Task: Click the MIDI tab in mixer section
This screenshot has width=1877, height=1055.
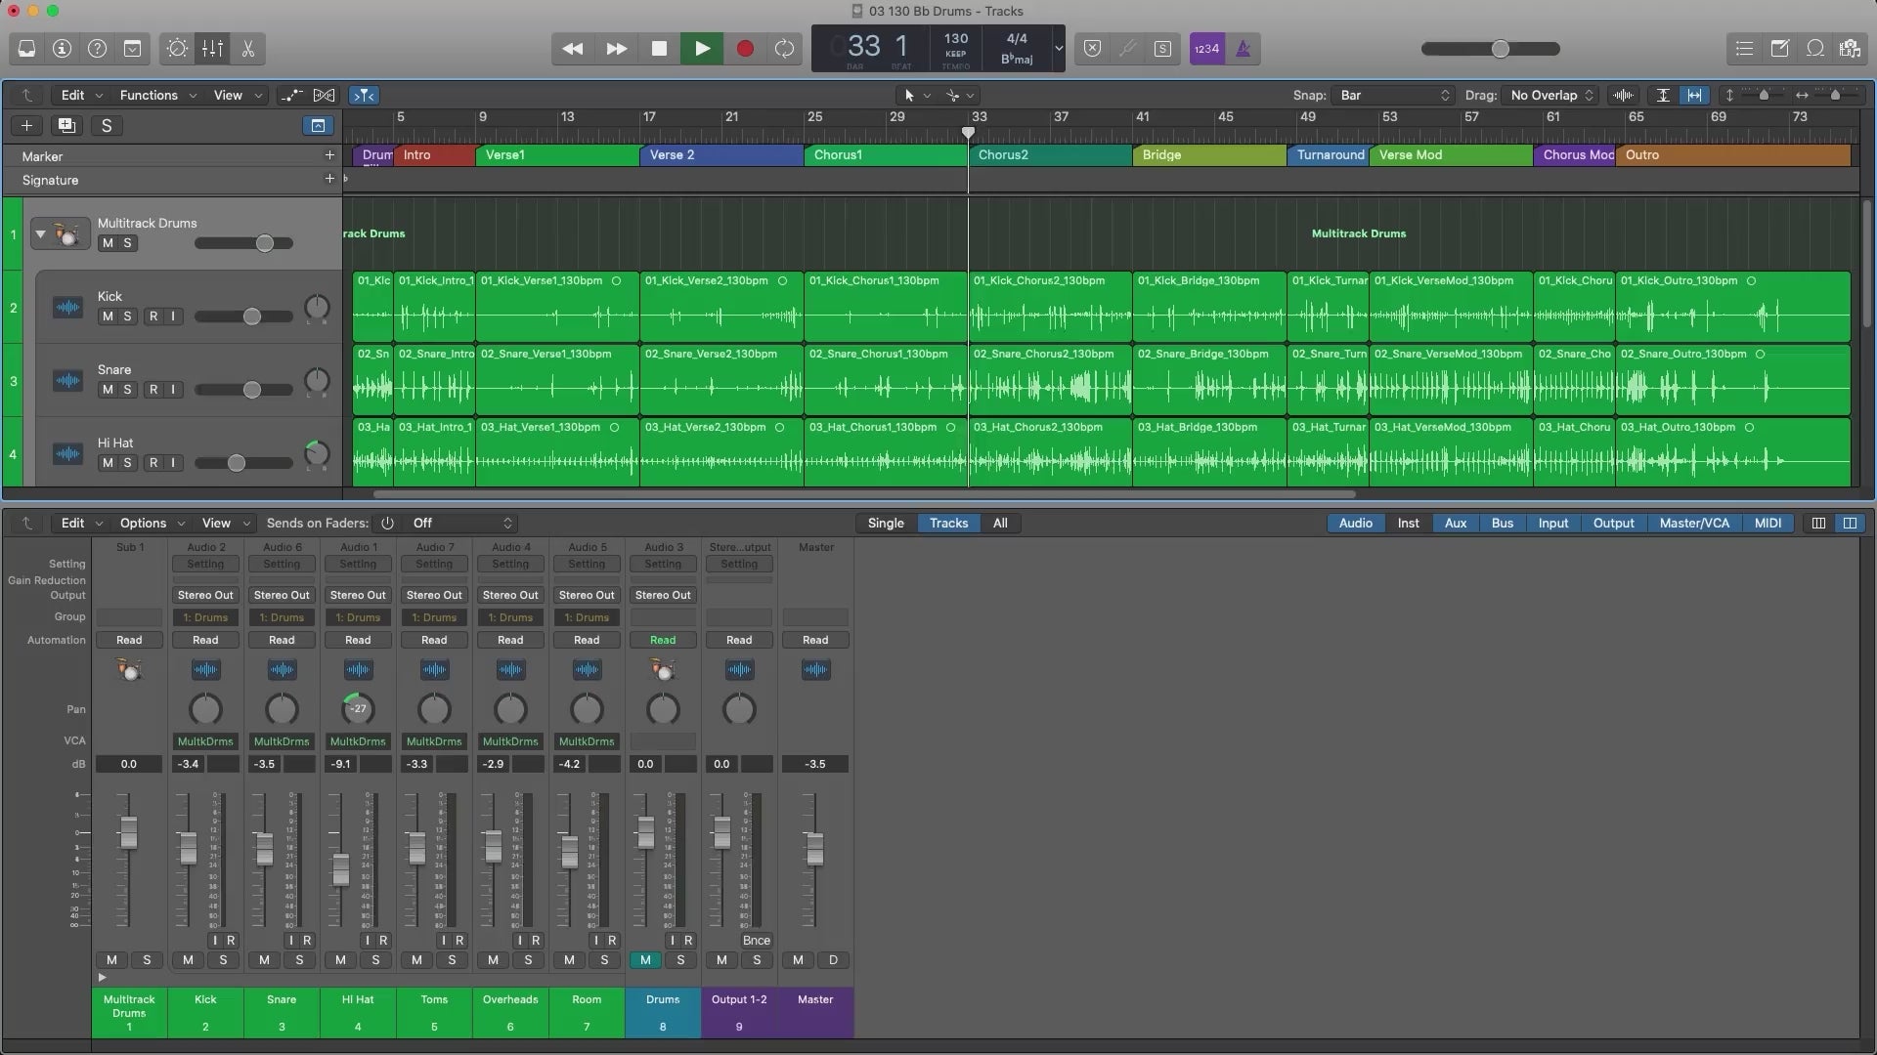Action: click(x=1767, y=523)
